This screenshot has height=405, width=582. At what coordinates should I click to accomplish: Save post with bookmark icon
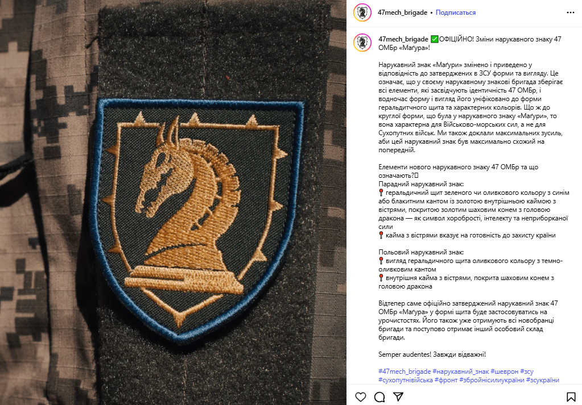571,397
